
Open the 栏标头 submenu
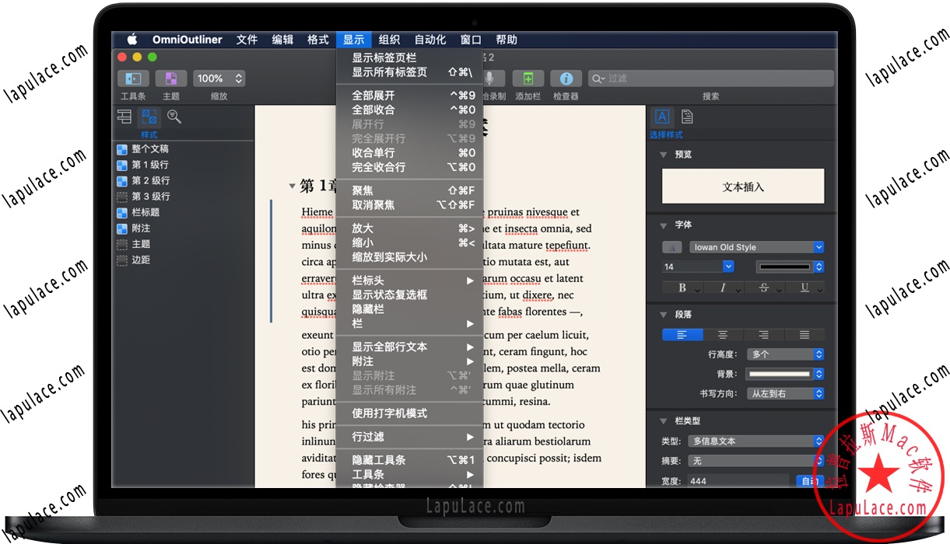410,281
